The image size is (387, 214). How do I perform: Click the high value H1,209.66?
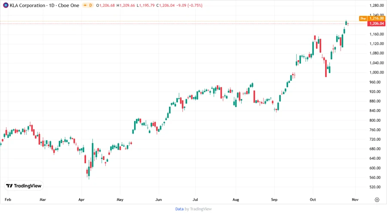[x=126, y=6]
